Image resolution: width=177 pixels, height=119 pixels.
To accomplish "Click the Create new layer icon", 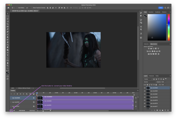I will point(165,110).
